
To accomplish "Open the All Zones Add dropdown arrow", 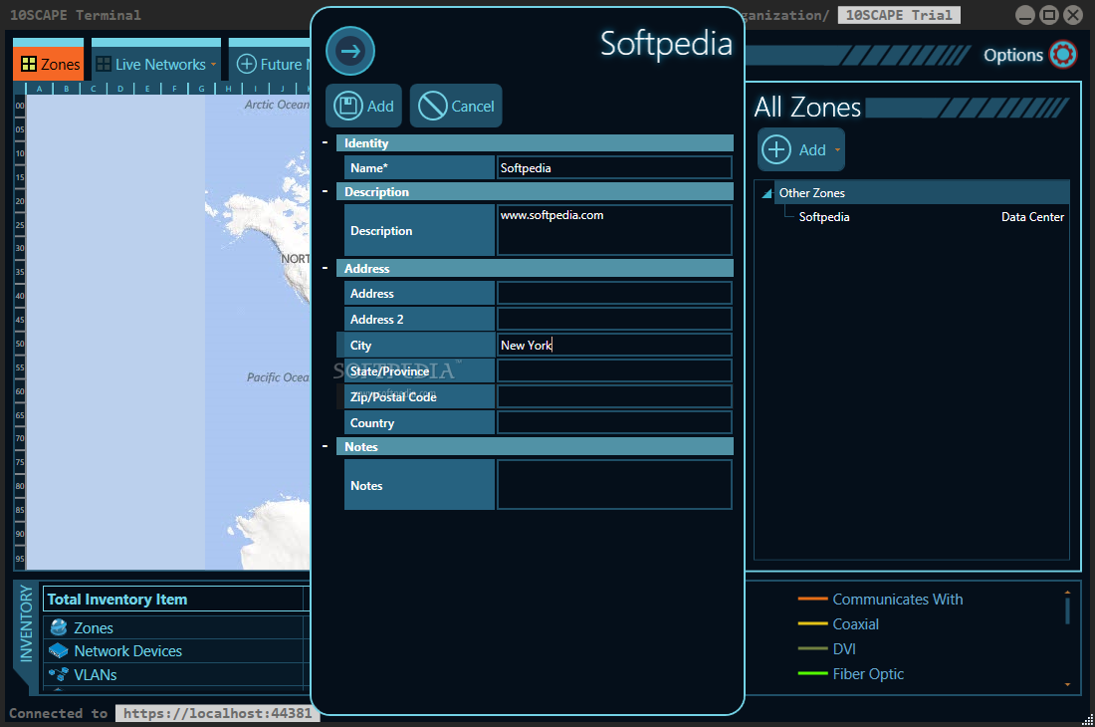I will coord(837,150).
